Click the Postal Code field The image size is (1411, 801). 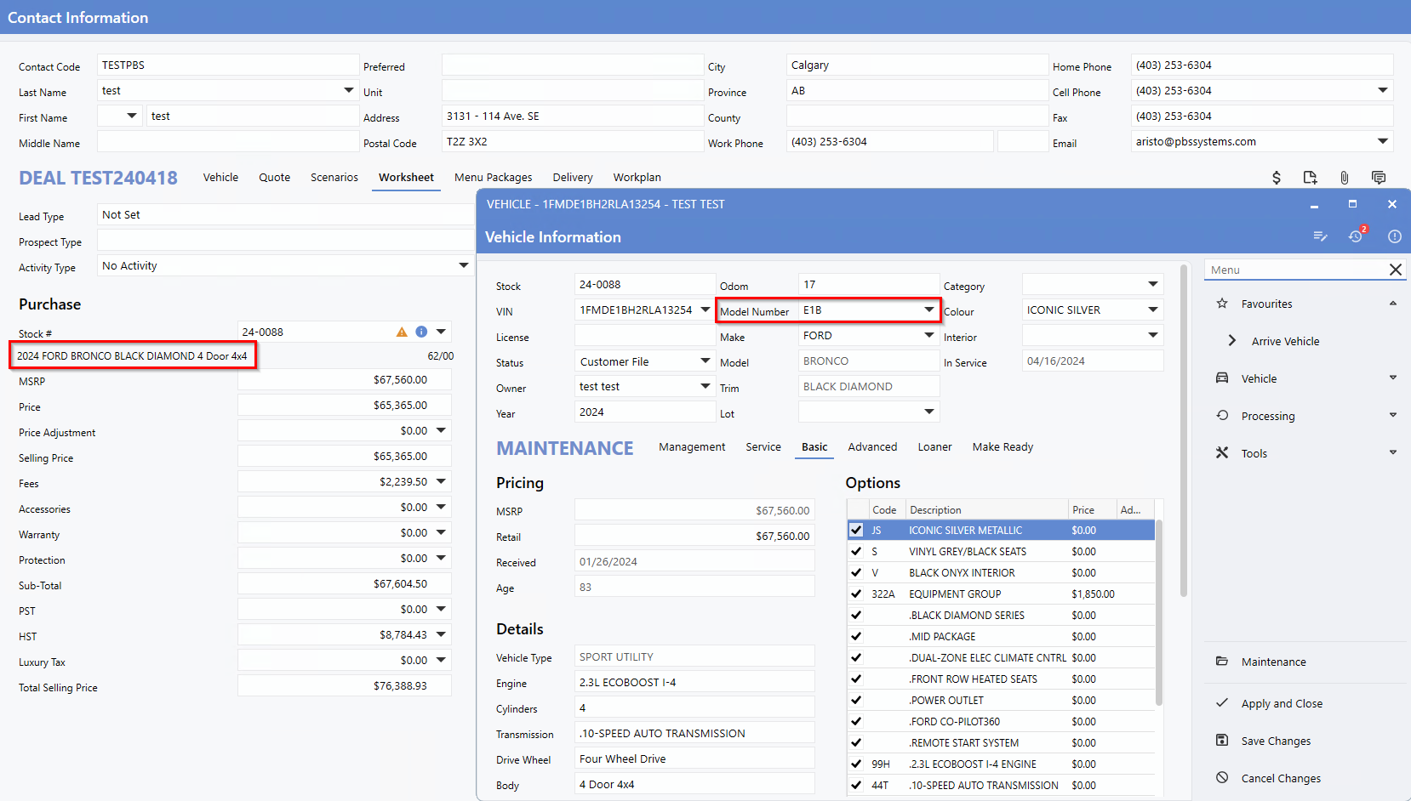pyautogui.click(x=572, y=141)
